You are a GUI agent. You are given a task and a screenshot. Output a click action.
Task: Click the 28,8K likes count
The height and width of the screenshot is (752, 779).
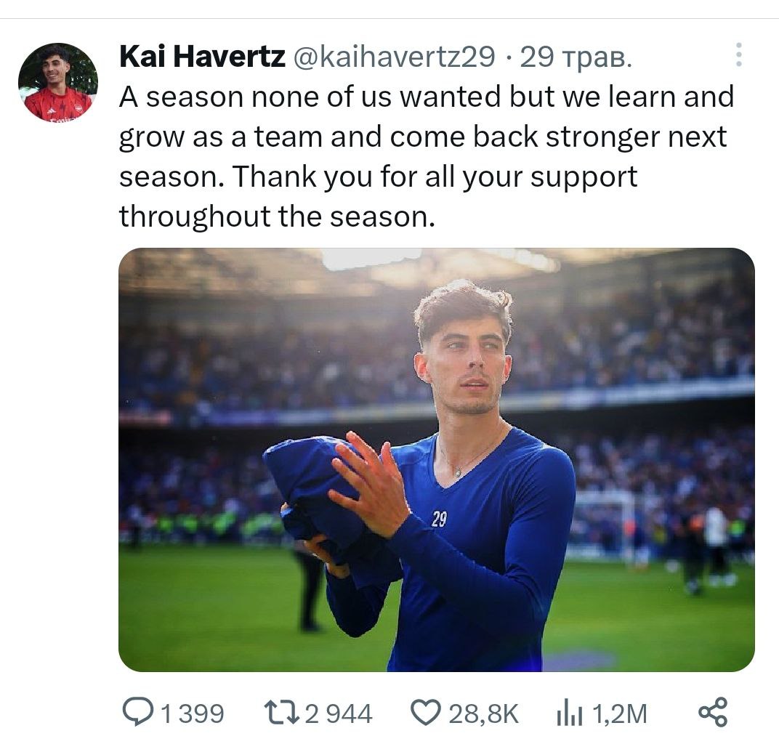483,713
